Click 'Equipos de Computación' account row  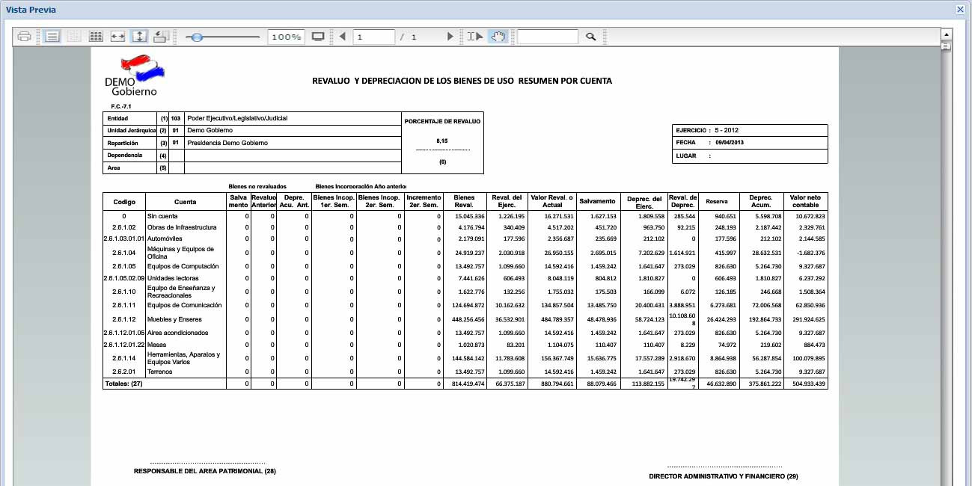[183, 266]
